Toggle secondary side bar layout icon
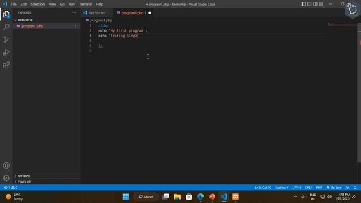361x203 pixels. click(x=315, y=4)
